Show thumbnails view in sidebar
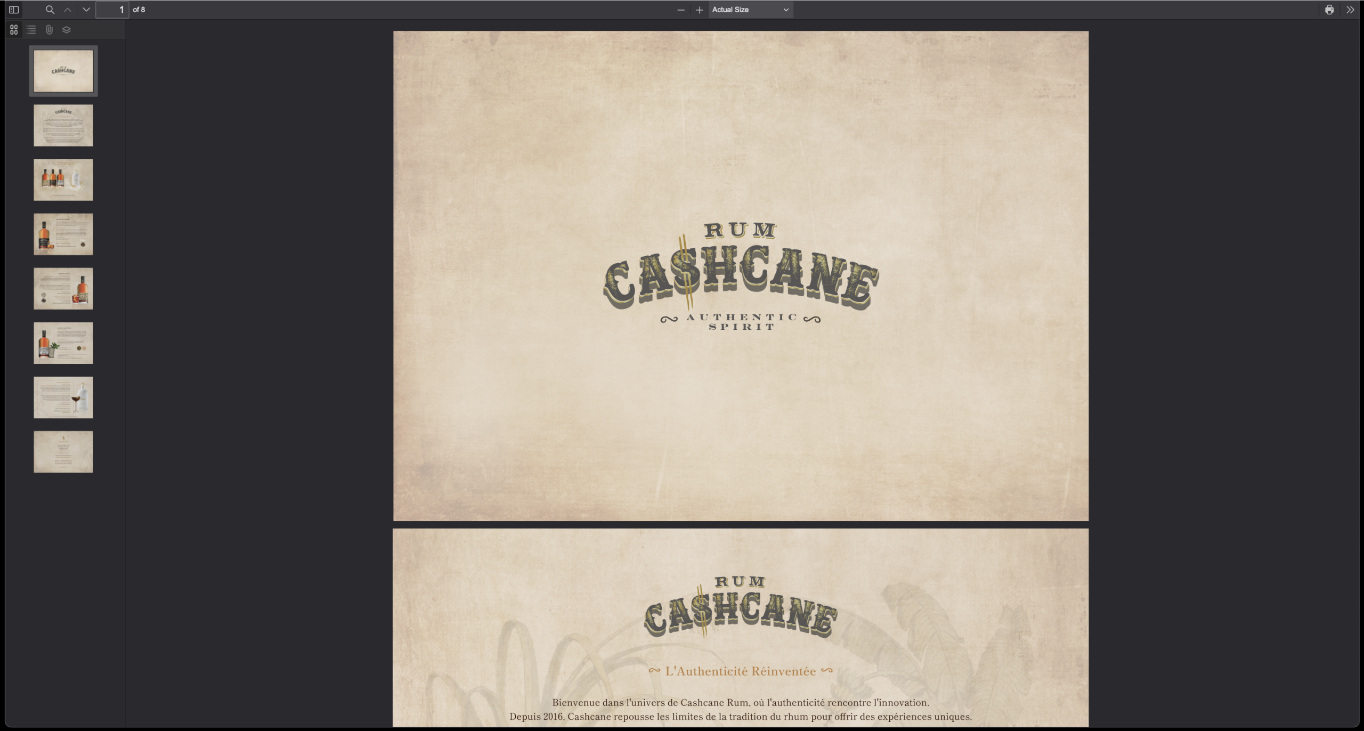 tap(14, 30)
